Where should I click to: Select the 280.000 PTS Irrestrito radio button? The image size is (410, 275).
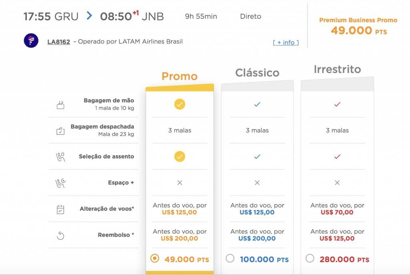[310, 259]
